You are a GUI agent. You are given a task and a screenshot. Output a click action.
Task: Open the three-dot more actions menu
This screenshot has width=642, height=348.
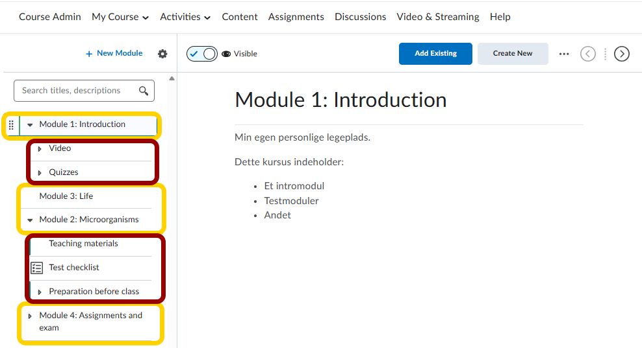coord(564,54)
